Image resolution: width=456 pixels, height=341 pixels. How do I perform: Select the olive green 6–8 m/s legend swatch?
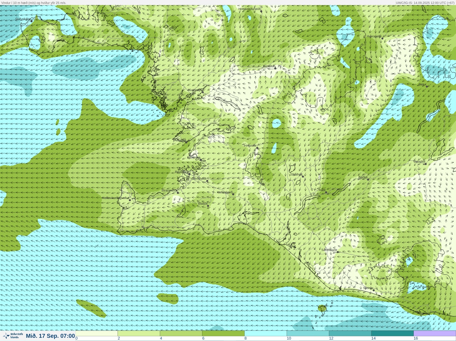click(x=223, y=334)
